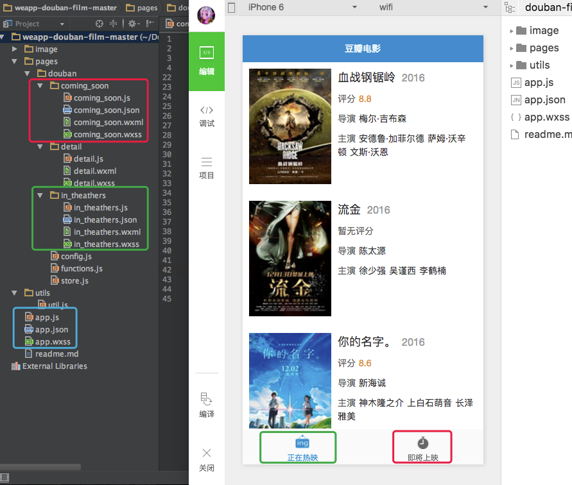This screenshot has height=485, width=572.
Task: Open the wifi network dropdown
Action: tap(433, 7)
